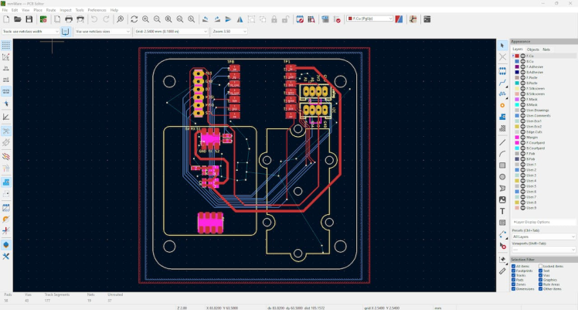This screenshot has width=578, height=310.
Task: Click the Zoom in magnifier icon
Action: pos(147,19)
